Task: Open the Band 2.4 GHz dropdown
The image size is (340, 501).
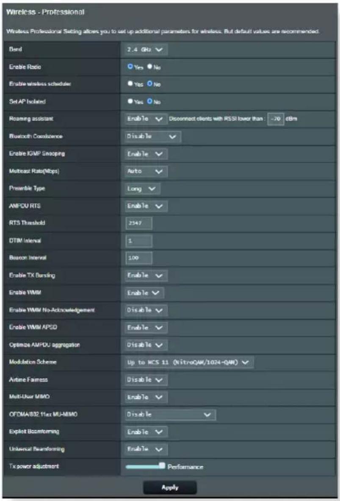Action: (x=146, y=50)
